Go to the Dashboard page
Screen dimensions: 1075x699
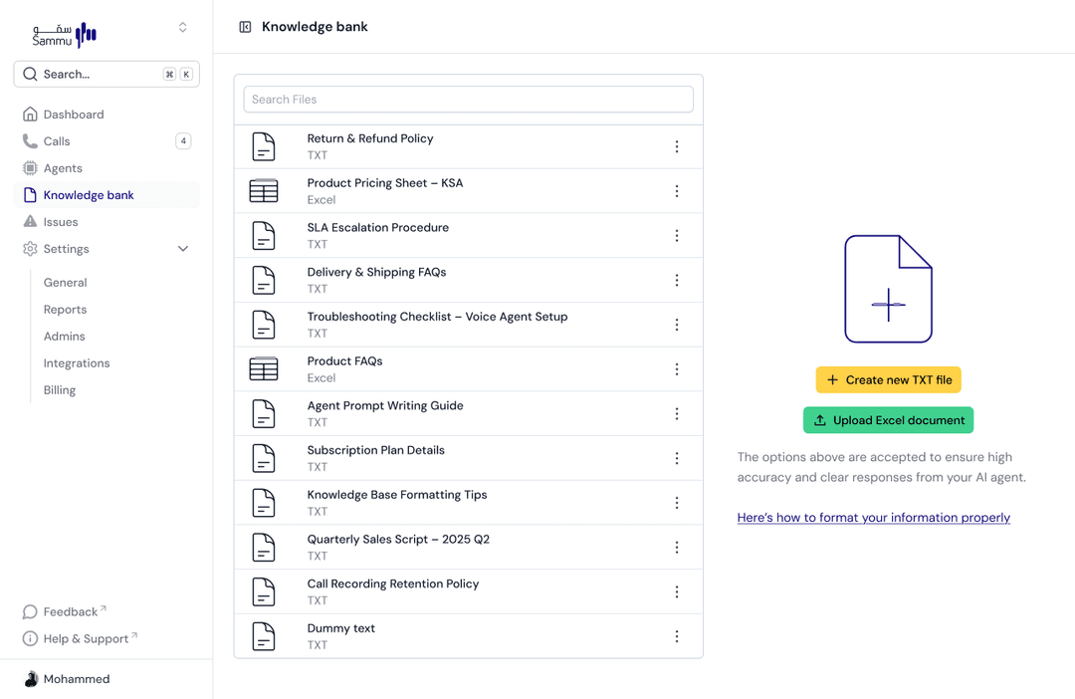73,115
